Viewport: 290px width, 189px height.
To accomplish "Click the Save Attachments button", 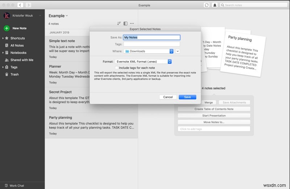I will click(x=234, y=102).
